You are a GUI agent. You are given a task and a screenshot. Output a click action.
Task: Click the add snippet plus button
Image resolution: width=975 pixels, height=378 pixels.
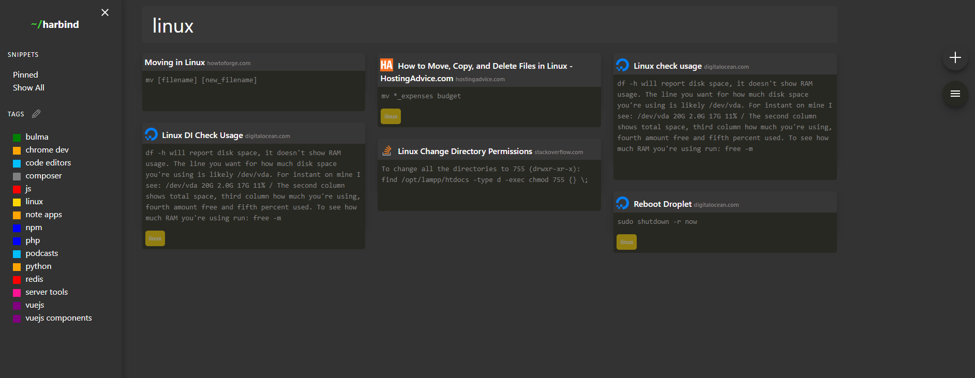pos(955,57)
